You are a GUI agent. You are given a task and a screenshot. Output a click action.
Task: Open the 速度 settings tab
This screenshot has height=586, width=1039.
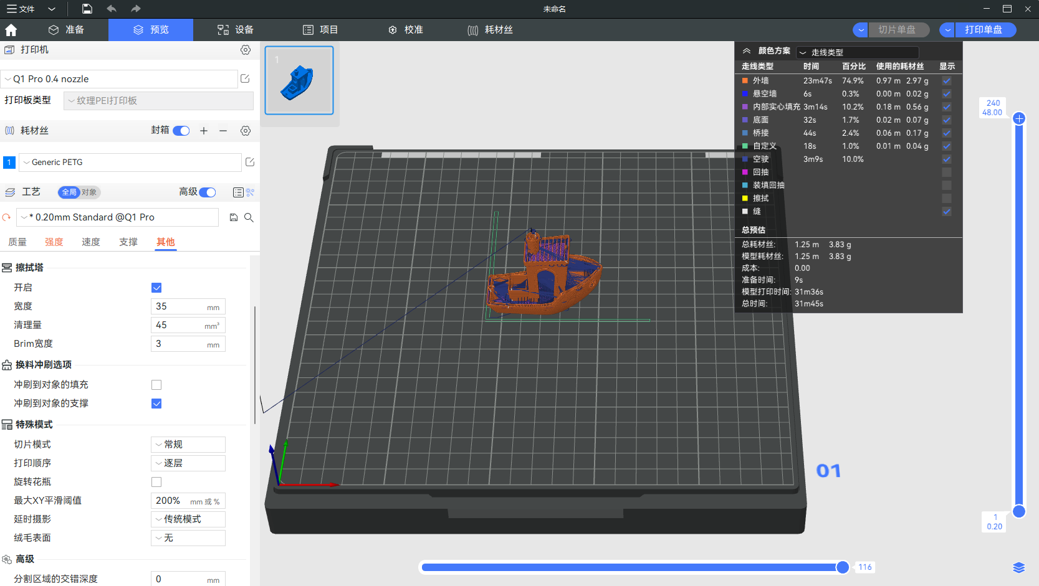point(91,242)
